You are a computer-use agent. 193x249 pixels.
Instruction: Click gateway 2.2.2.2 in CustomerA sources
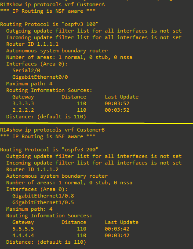tap(23, 110)
